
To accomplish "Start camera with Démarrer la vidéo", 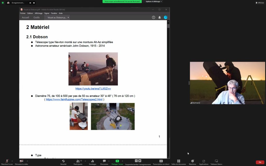I will (21, 162).
